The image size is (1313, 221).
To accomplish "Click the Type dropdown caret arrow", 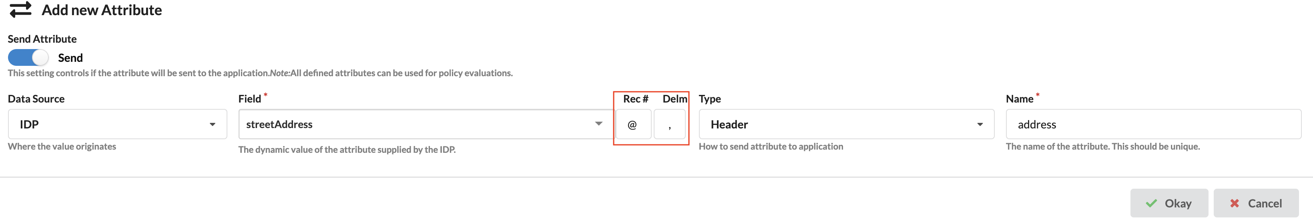I will click(980, 124).
